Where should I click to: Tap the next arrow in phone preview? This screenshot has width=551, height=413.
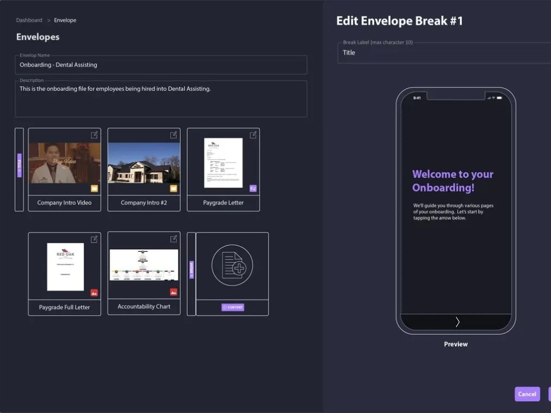pyautogui.click(x=457, y=322)
